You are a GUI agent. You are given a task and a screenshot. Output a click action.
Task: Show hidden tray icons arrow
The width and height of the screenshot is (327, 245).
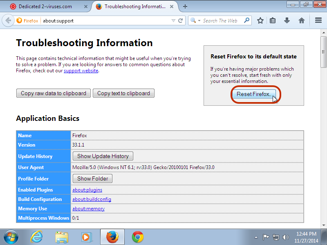256,237
